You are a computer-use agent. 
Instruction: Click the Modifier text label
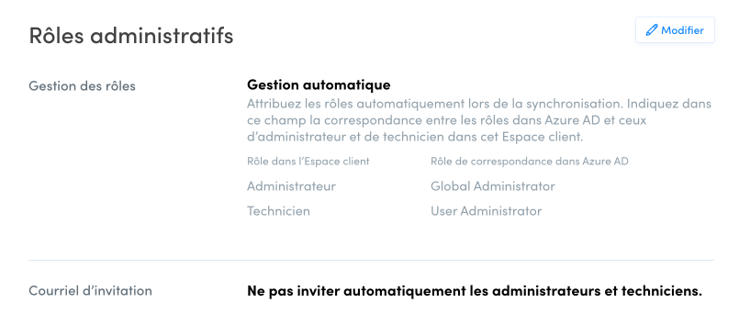[x=682, y=30]
